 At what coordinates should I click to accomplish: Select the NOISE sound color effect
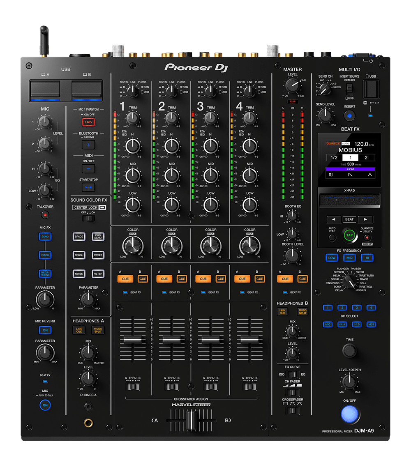[x=79, y=274]
